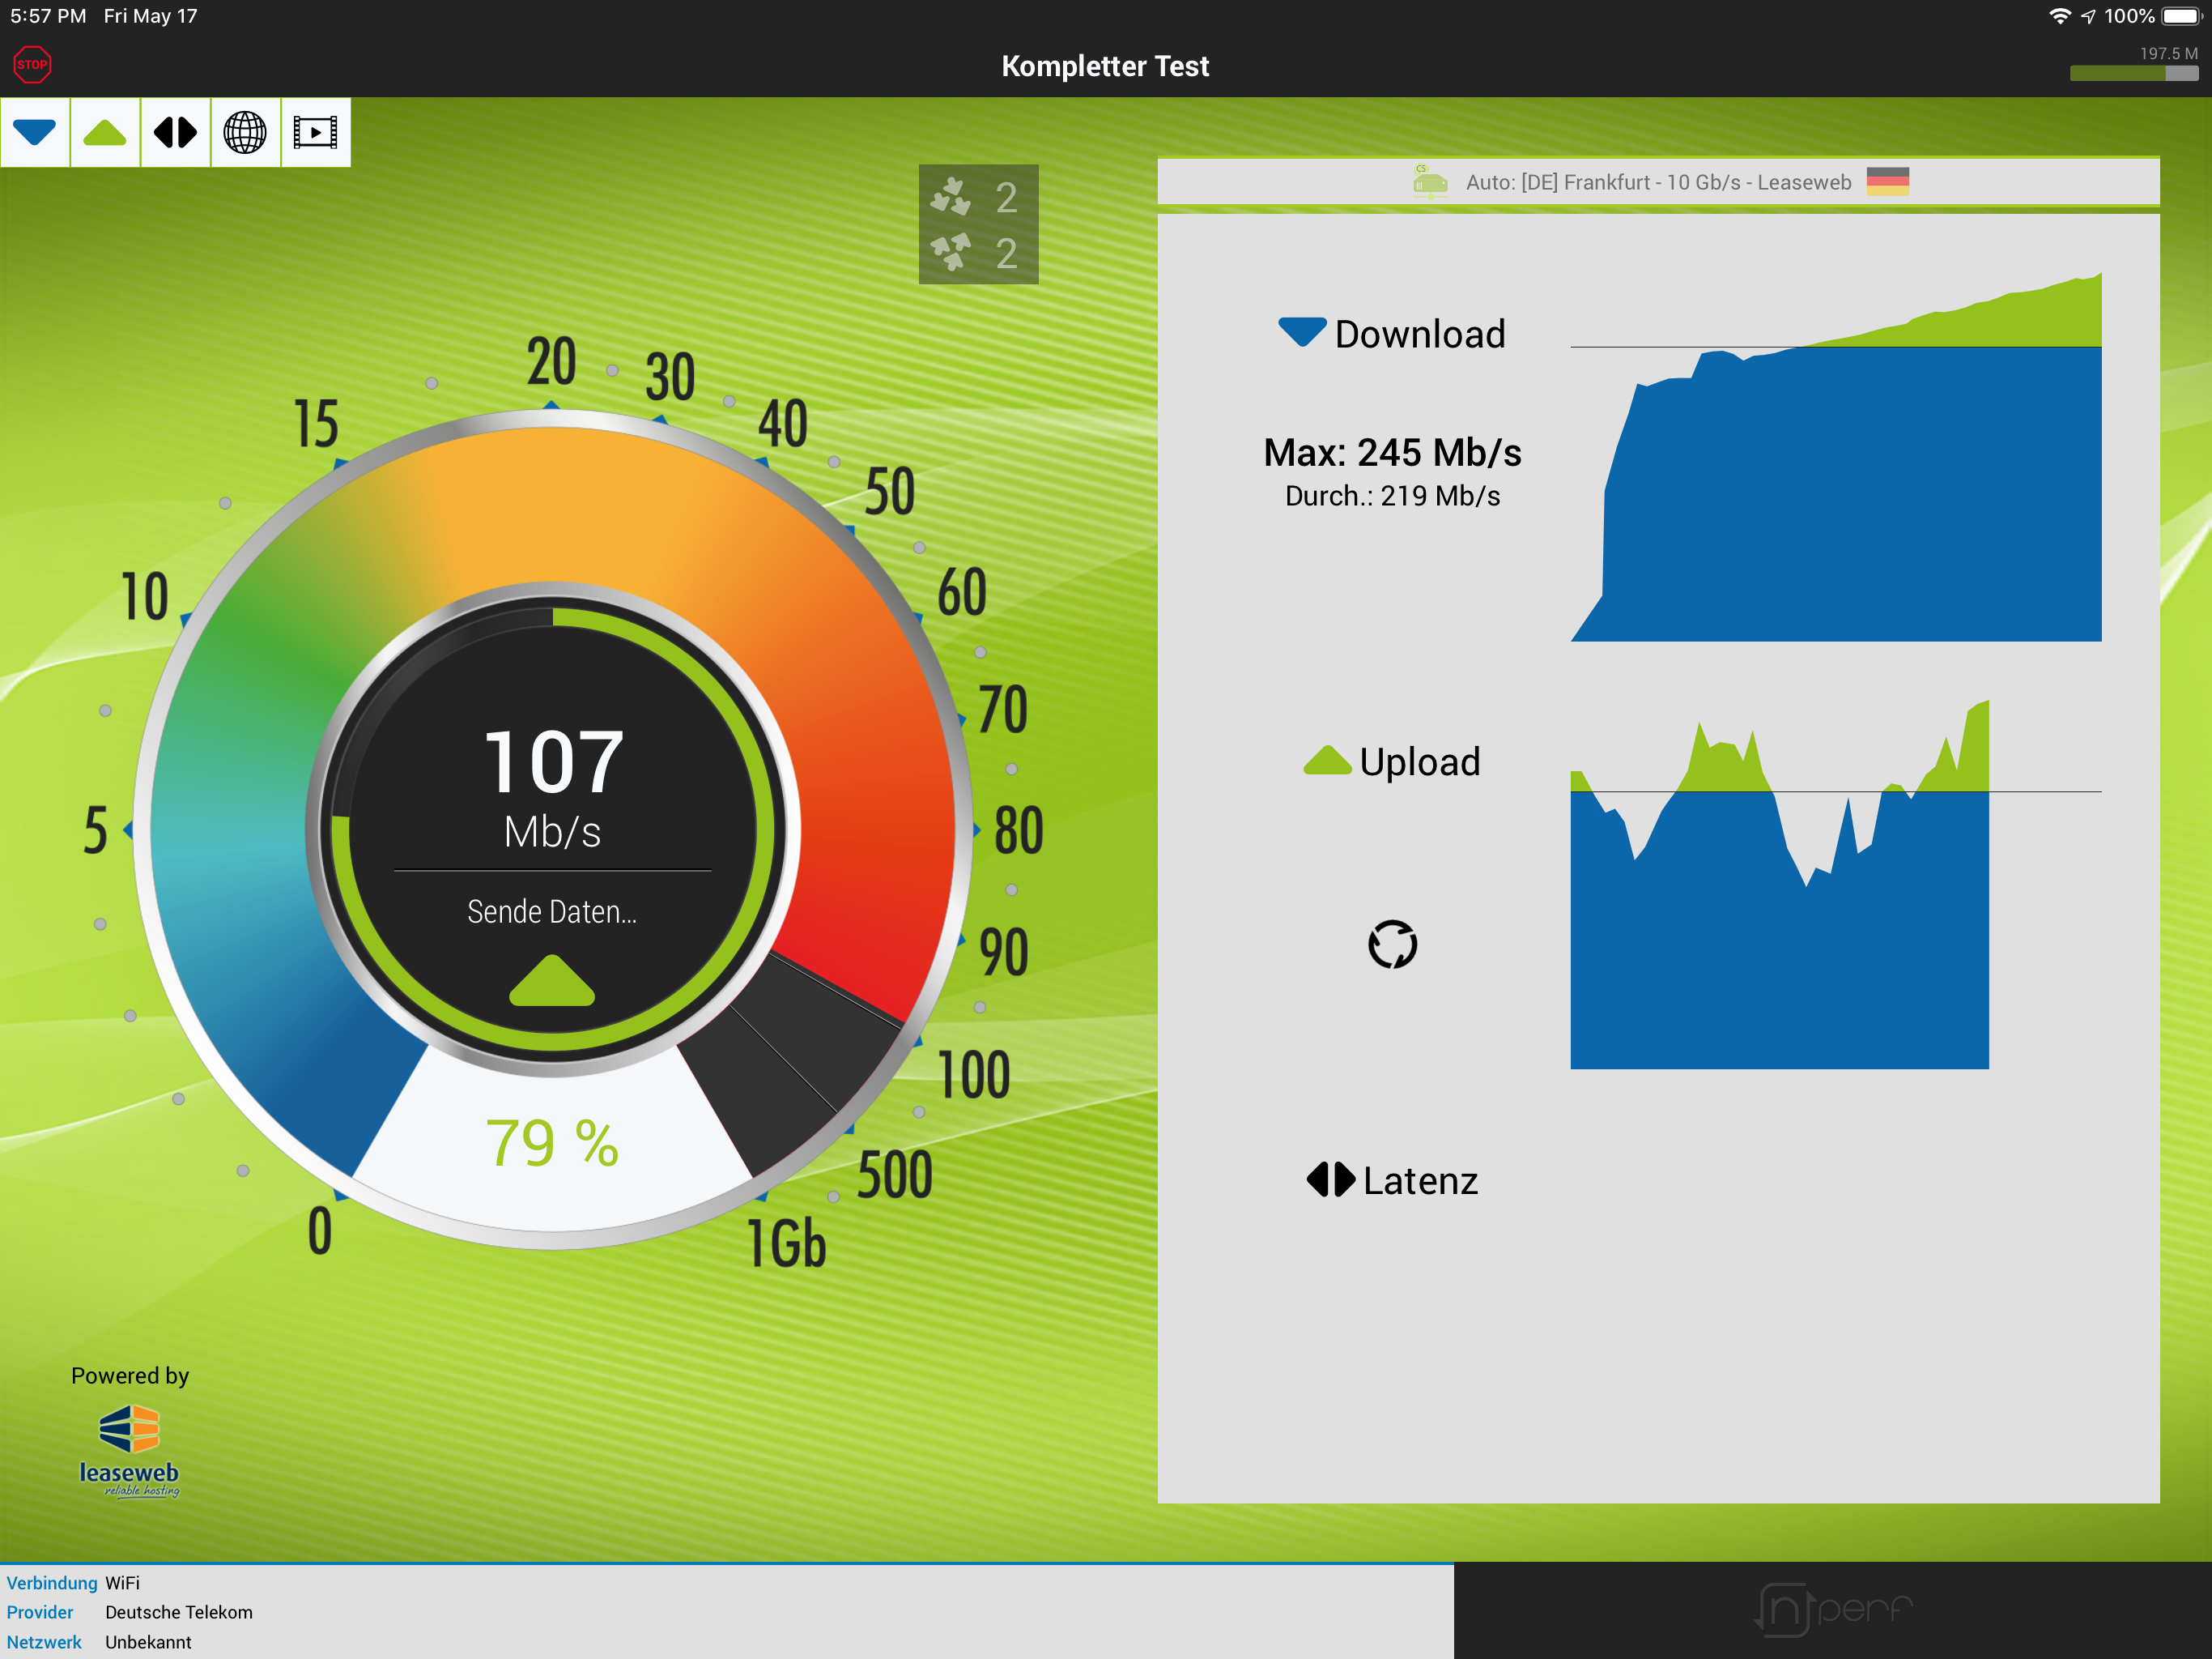The height and width of the screenshot is (1659, 2212).
Task: Click Max: 245 Mb/s text
Action: click(x=1392, y=454)
